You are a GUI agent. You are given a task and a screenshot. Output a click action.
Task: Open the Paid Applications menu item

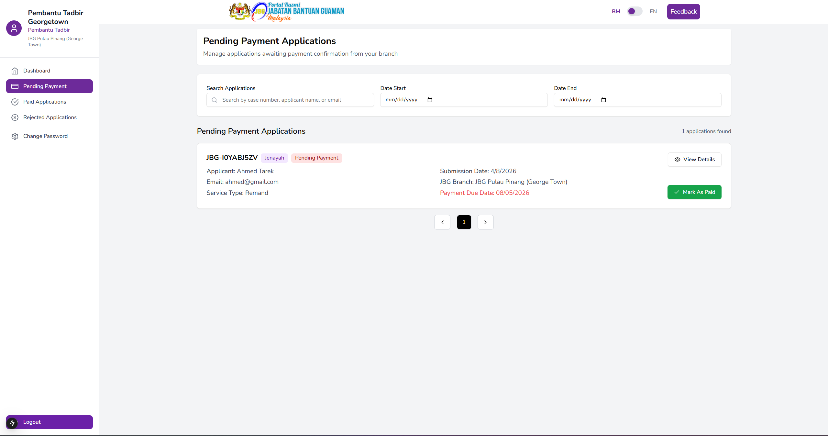(x=45, y=102)
